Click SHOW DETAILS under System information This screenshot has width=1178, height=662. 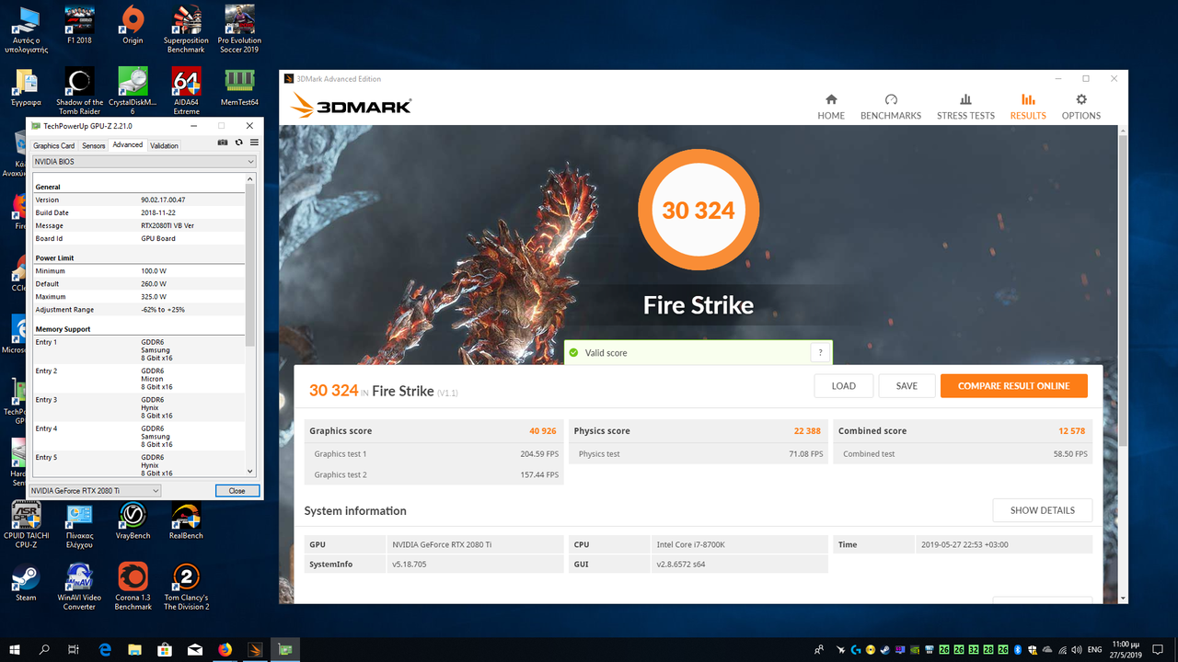click(1042, 510)
